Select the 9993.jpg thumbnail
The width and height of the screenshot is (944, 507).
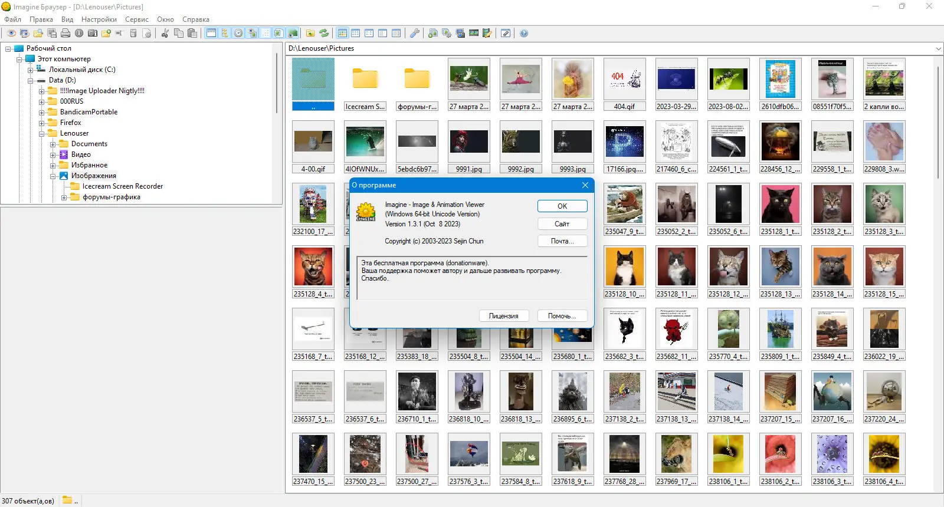point(572,147)
